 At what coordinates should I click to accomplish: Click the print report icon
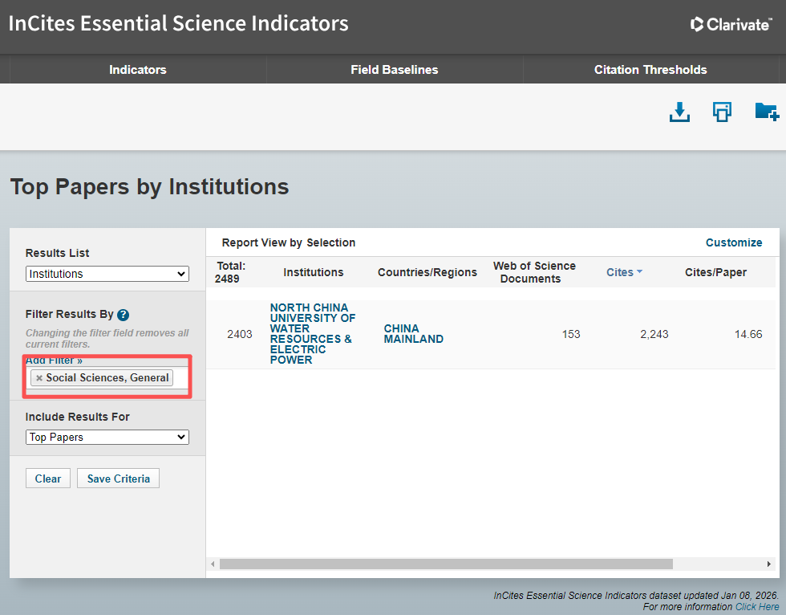722,112
